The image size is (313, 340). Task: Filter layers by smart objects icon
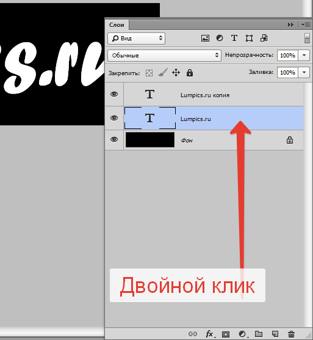pyautogui.click(x=264, y=38)
